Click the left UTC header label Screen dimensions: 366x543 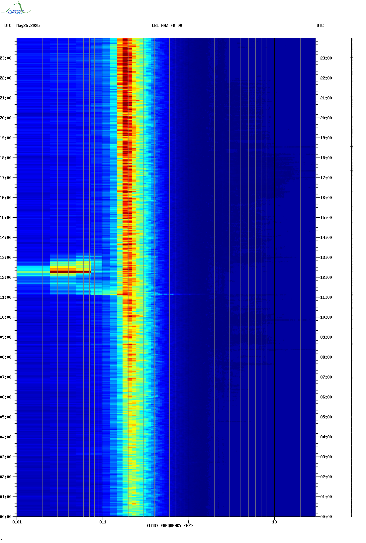pos(8,26)
